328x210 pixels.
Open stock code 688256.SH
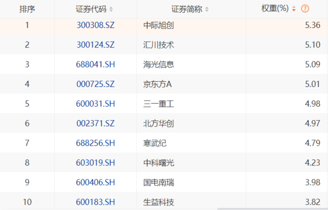coord(96,143)
